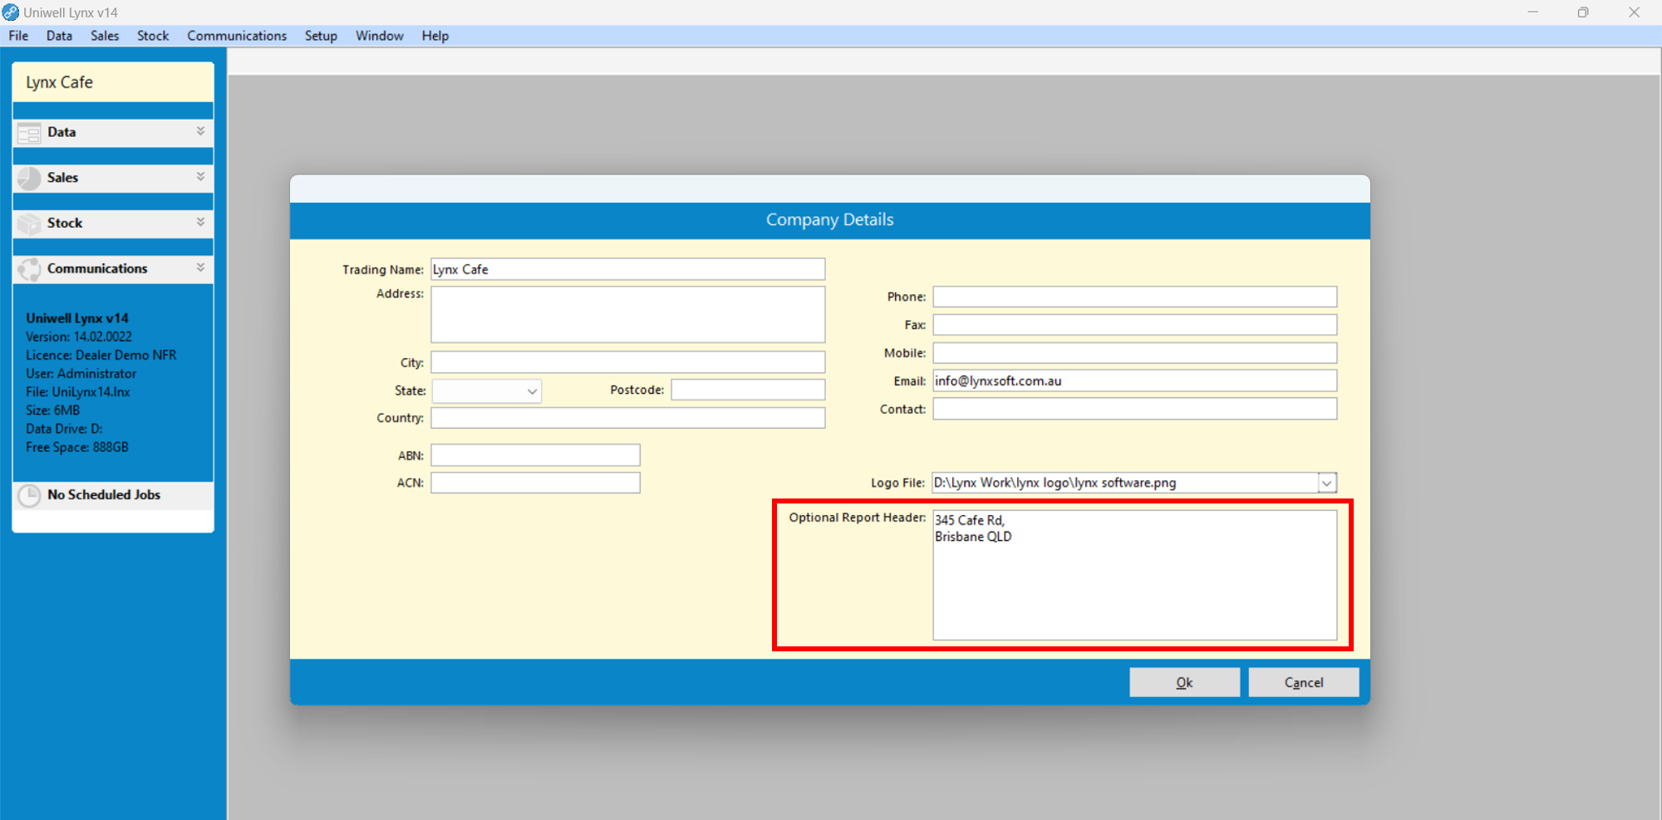Image resolution: width=1662 pixels, height=820 pixels.
Task: Open the File menu
Action: [x=18, y=36]
